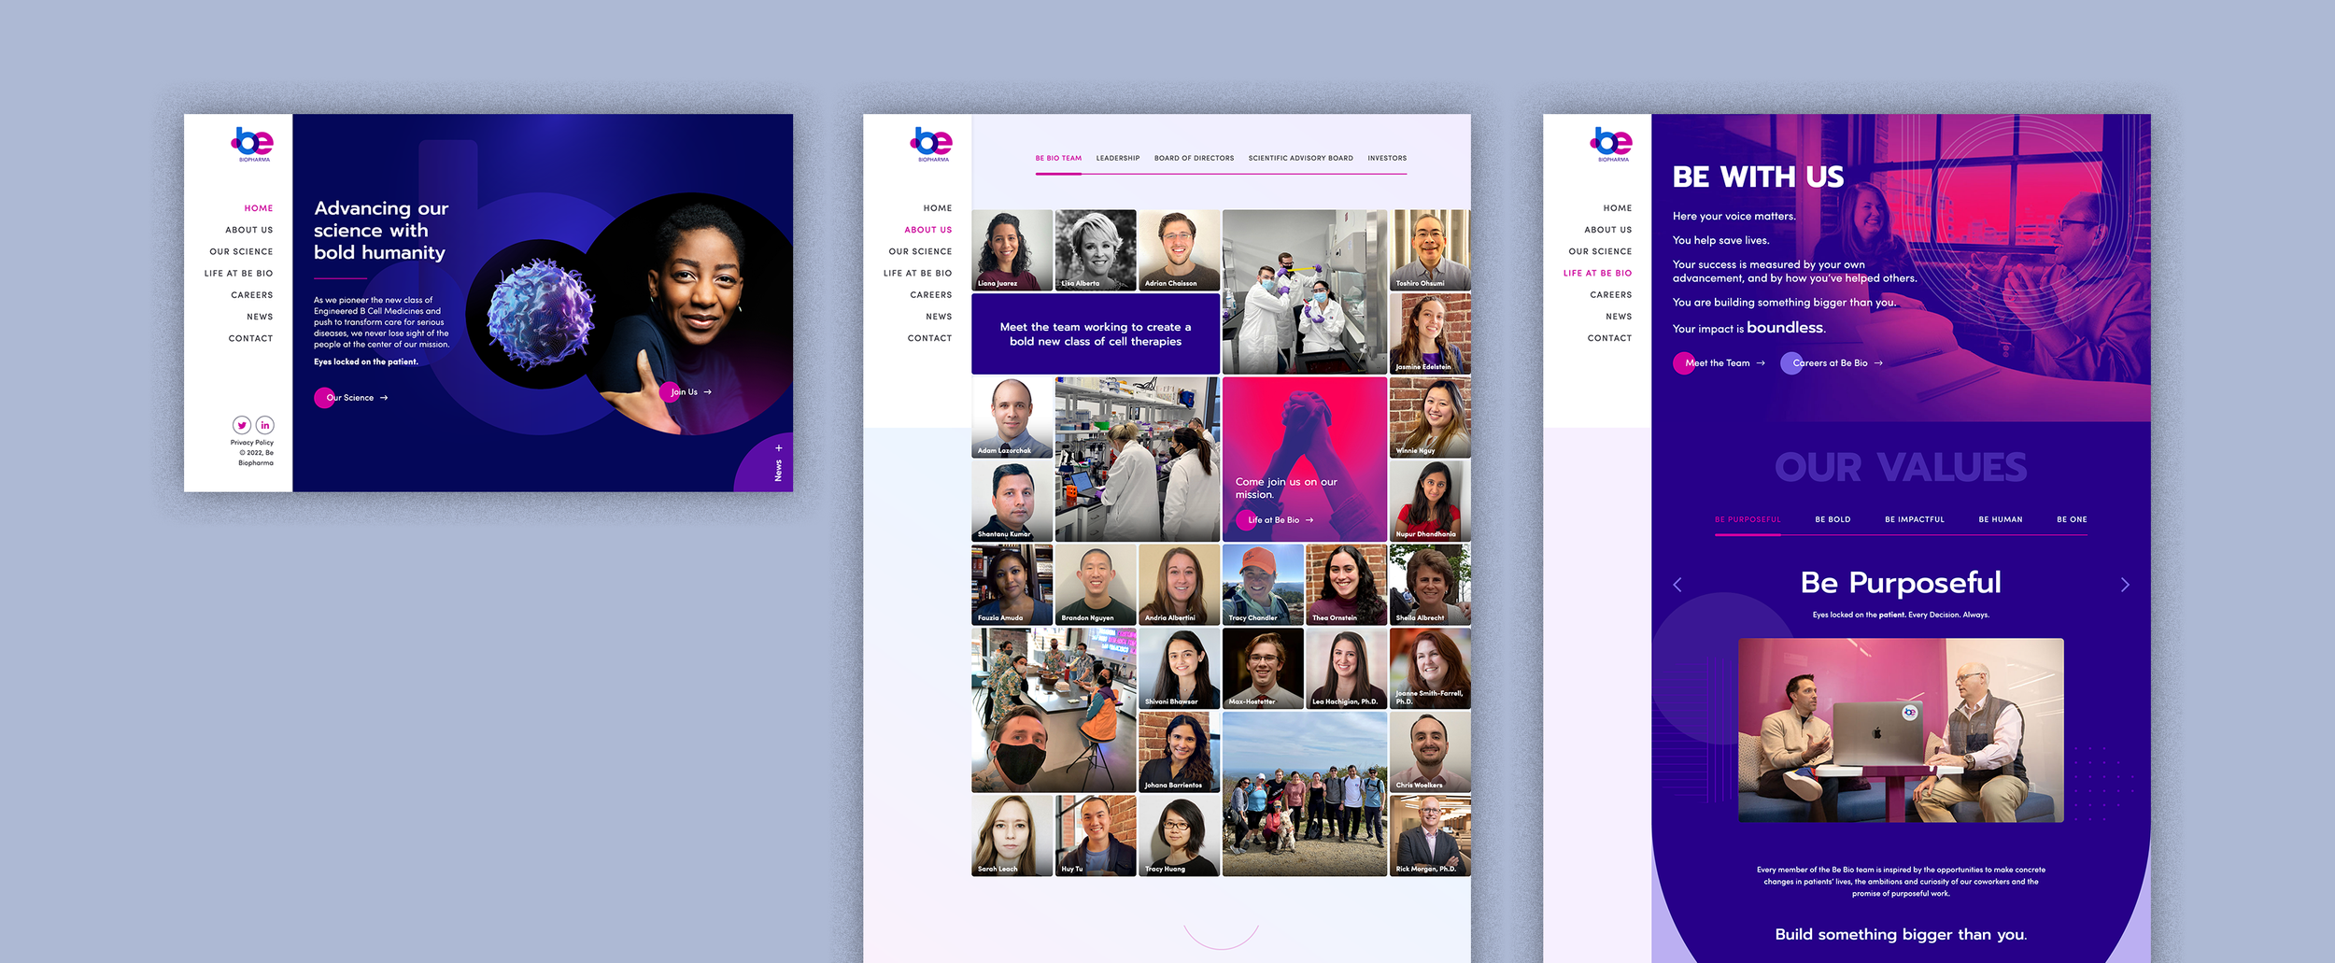The width and height of the screenshot is (2335, 963).
Task: Open Jasmine Edelstein team photo
Action: click(1430, 333)
